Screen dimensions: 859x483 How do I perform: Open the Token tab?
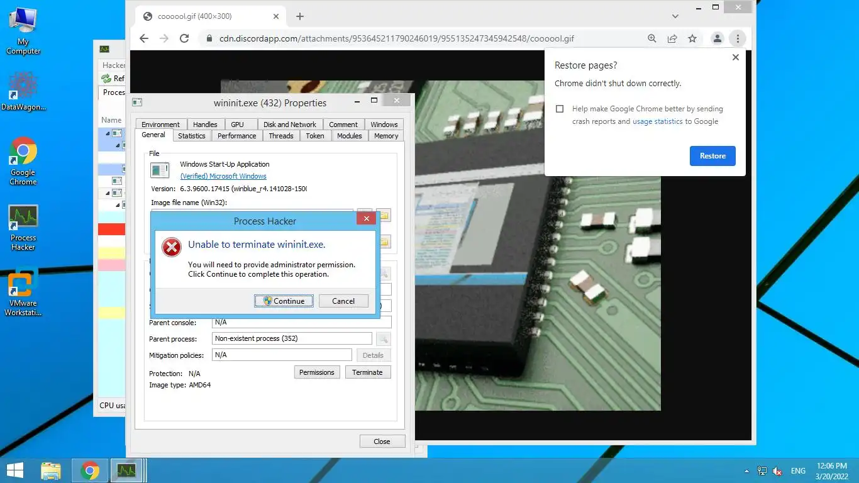(315, 136)
